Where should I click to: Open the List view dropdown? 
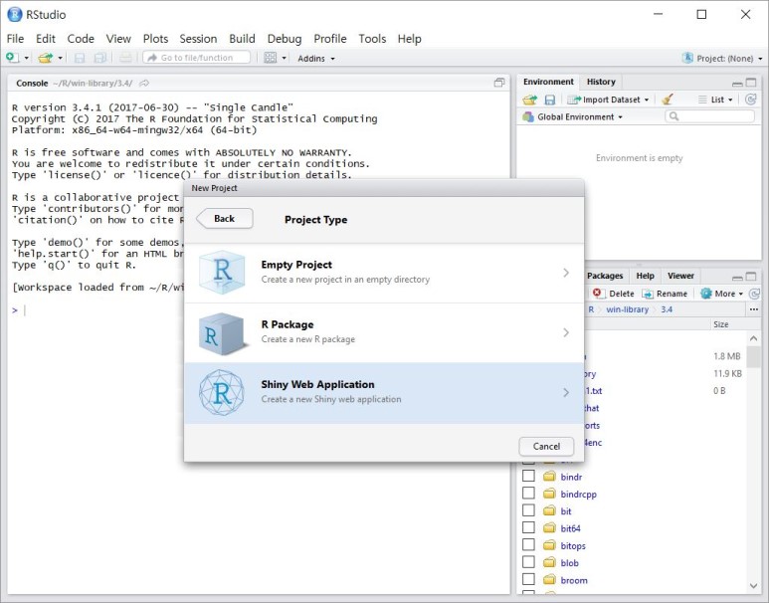(x=715, y=100)
